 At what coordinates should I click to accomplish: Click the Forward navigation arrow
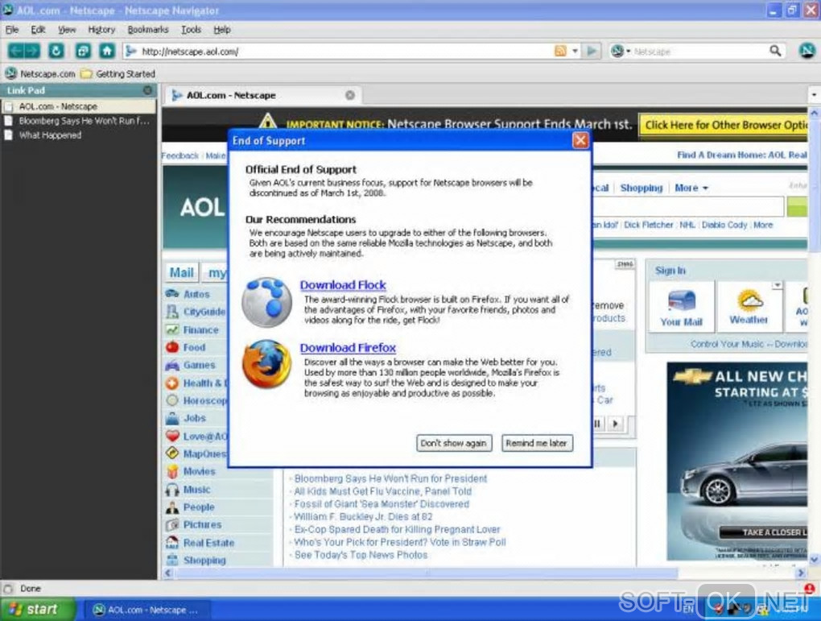click(32, 51)
